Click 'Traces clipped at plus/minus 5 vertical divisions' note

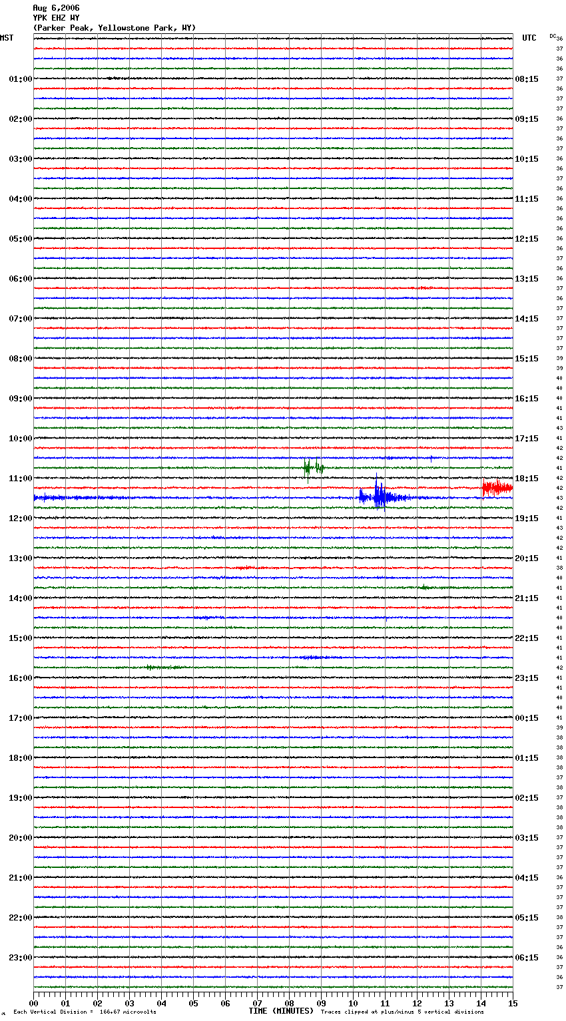[x=402, y=1012]
